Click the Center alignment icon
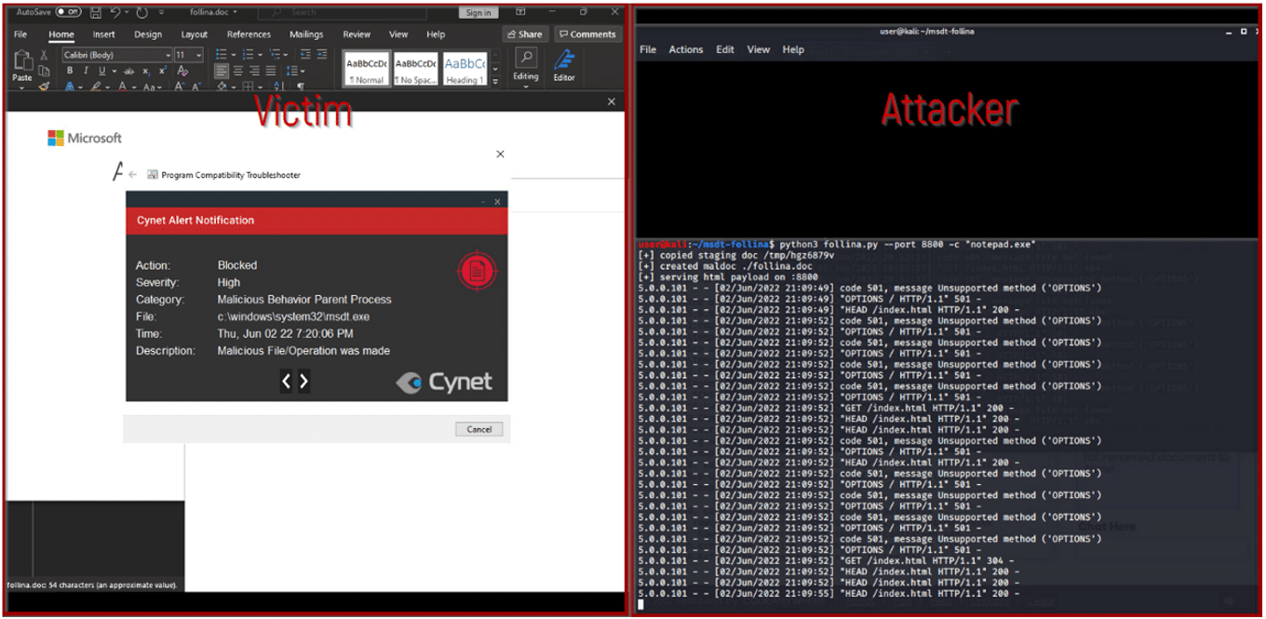 [x=237, y=71]
